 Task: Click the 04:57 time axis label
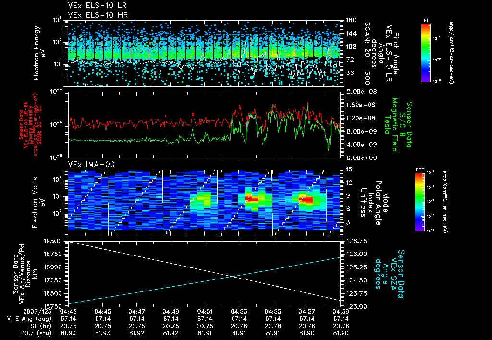click(x=307, y=312)
